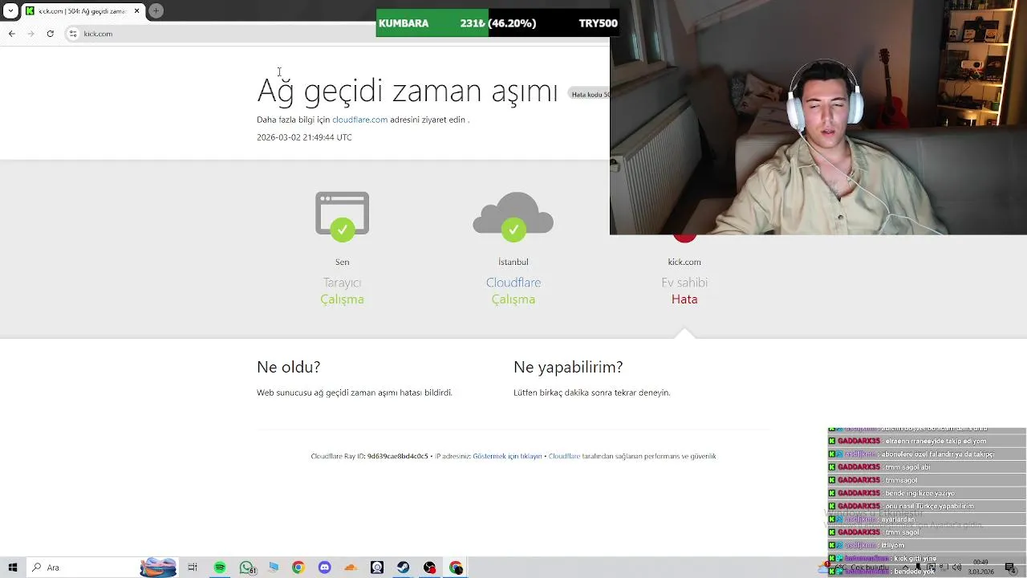Click the Cloudflare Ray ID value
1027x578 pixels.
397,456
